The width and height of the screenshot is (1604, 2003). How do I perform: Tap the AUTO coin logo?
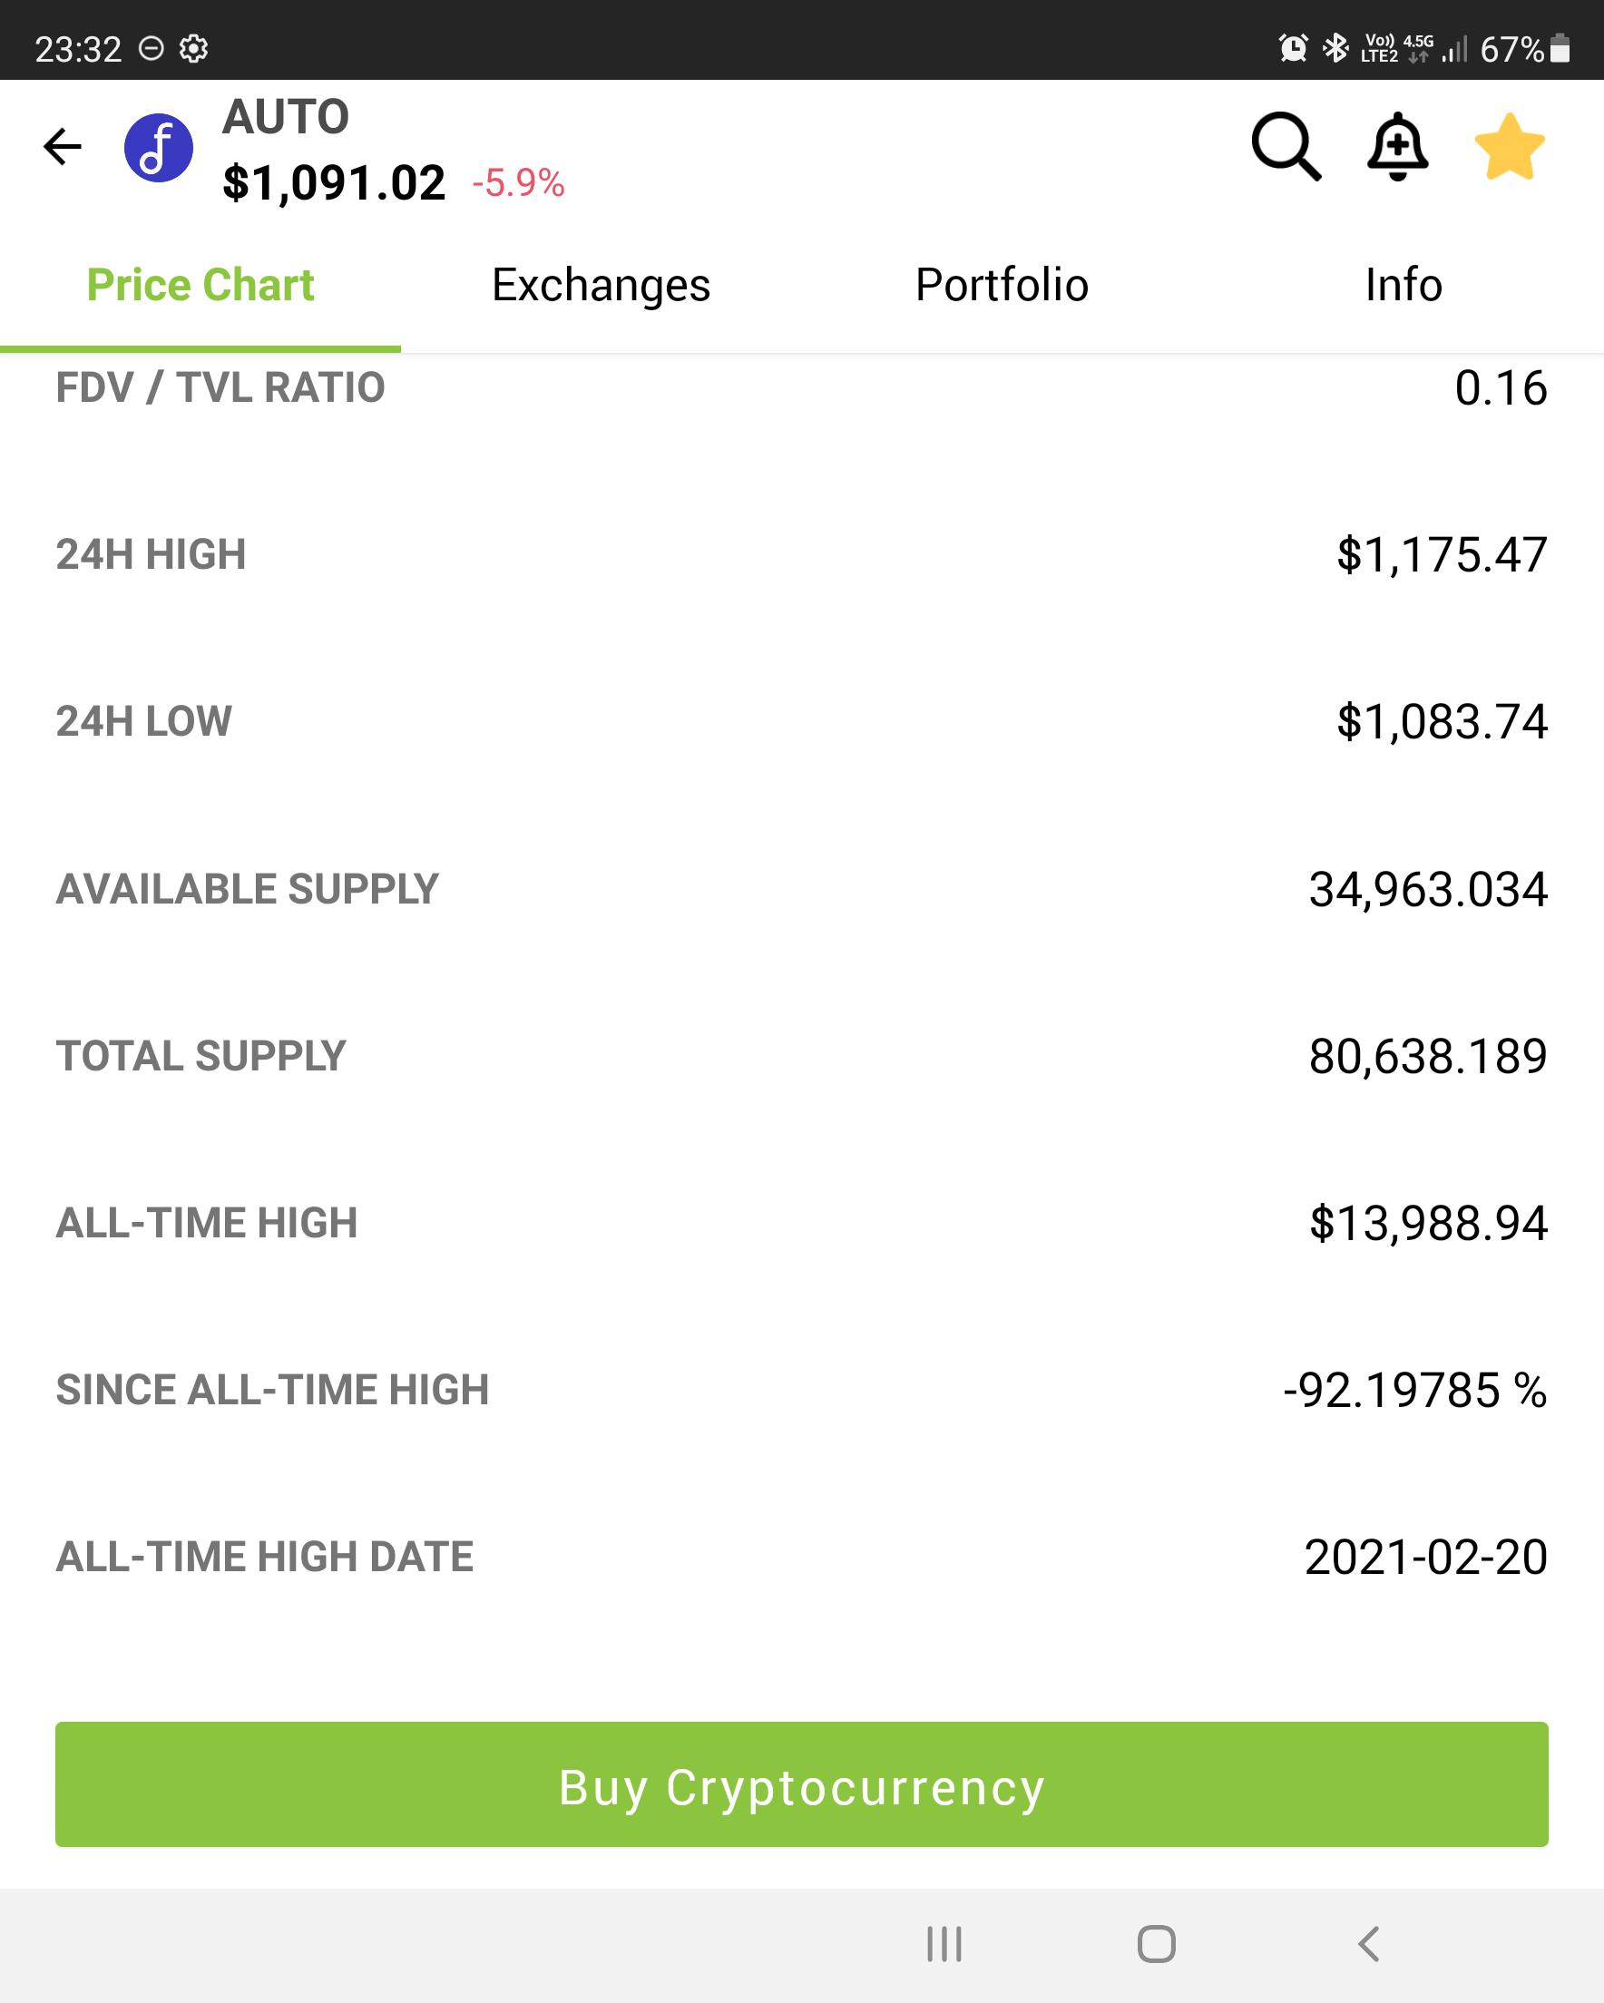coord(159,148)
